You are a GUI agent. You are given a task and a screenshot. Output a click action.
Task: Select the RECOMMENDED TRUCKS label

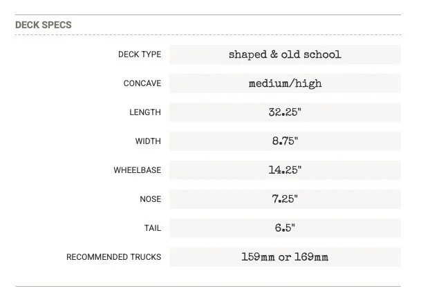point(114,257)
